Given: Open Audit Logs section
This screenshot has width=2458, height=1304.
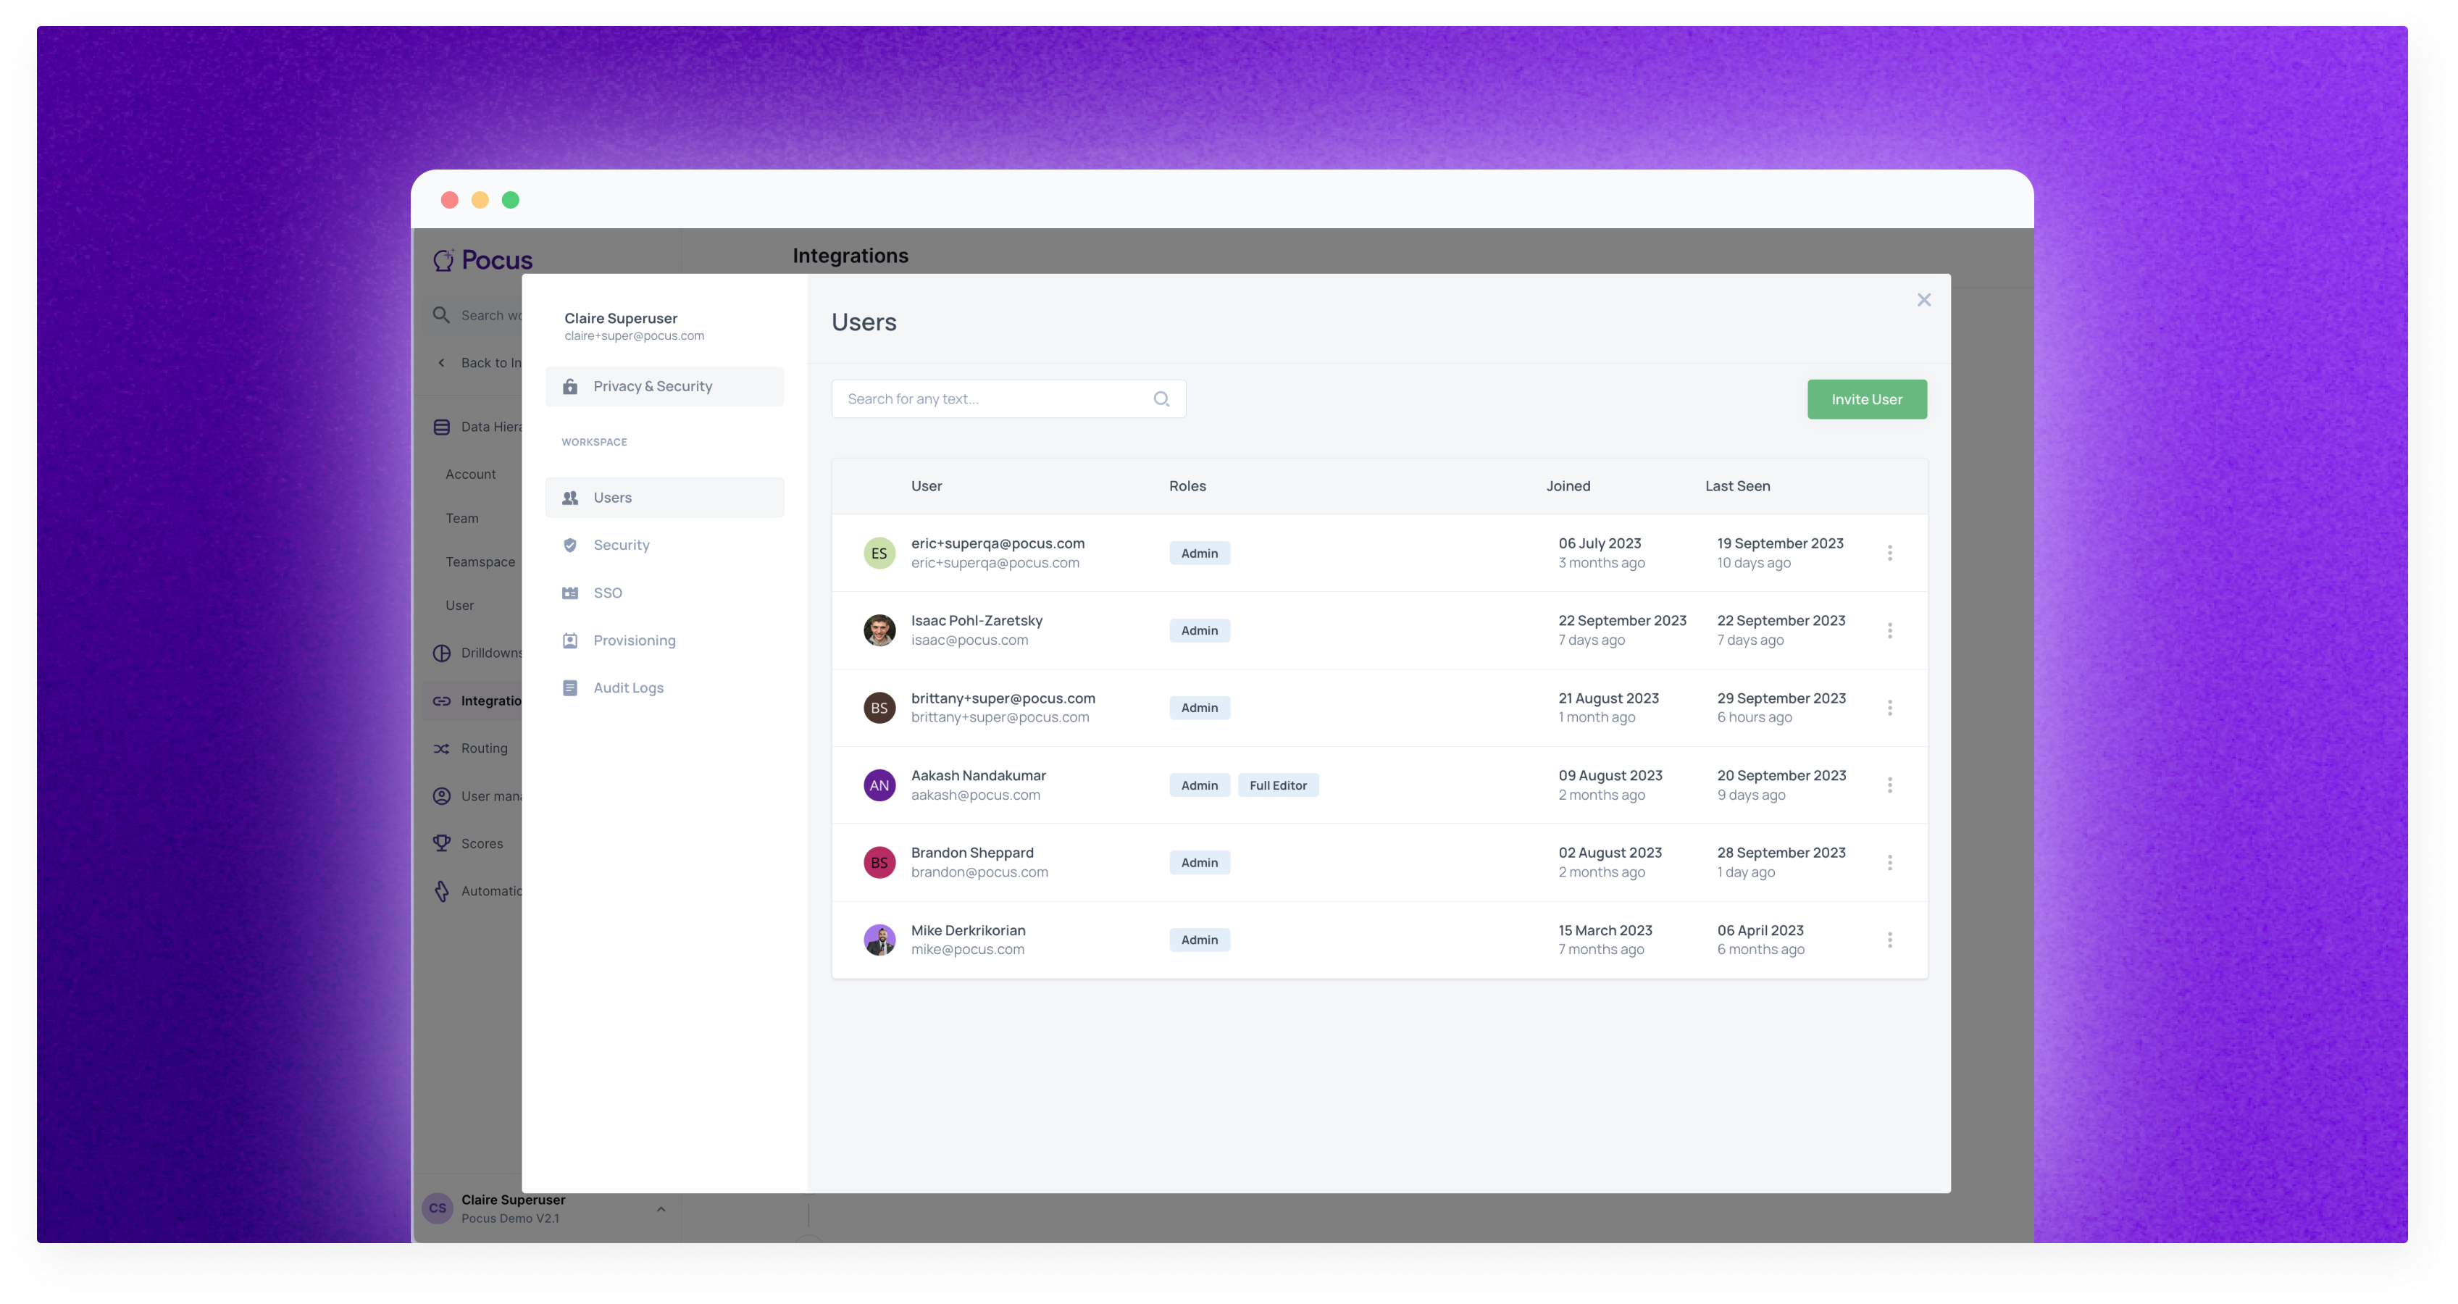Looking at the screenshot, I should pyautogui.click(x=628, y=687).
